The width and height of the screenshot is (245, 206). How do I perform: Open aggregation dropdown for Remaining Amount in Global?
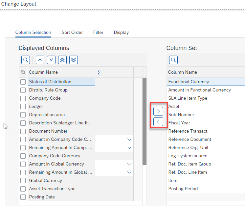tap(129, 172)
